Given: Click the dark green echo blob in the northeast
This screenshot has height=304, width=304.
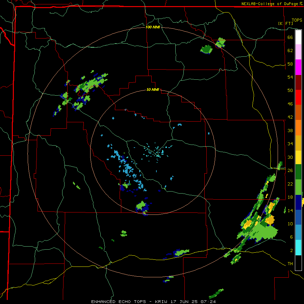Looking at the screenshot, I should tap(206, 49).
